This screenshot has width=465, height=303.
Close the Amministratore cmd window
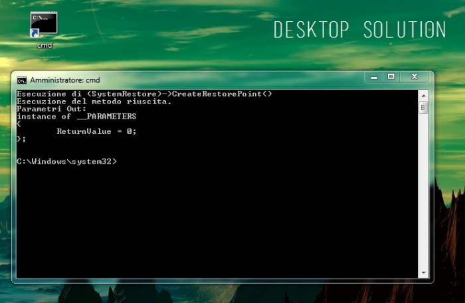(x=415, y=77)
